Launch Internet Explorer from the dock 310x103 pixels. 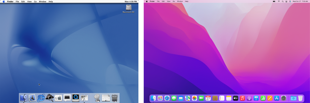coord(41,98)
